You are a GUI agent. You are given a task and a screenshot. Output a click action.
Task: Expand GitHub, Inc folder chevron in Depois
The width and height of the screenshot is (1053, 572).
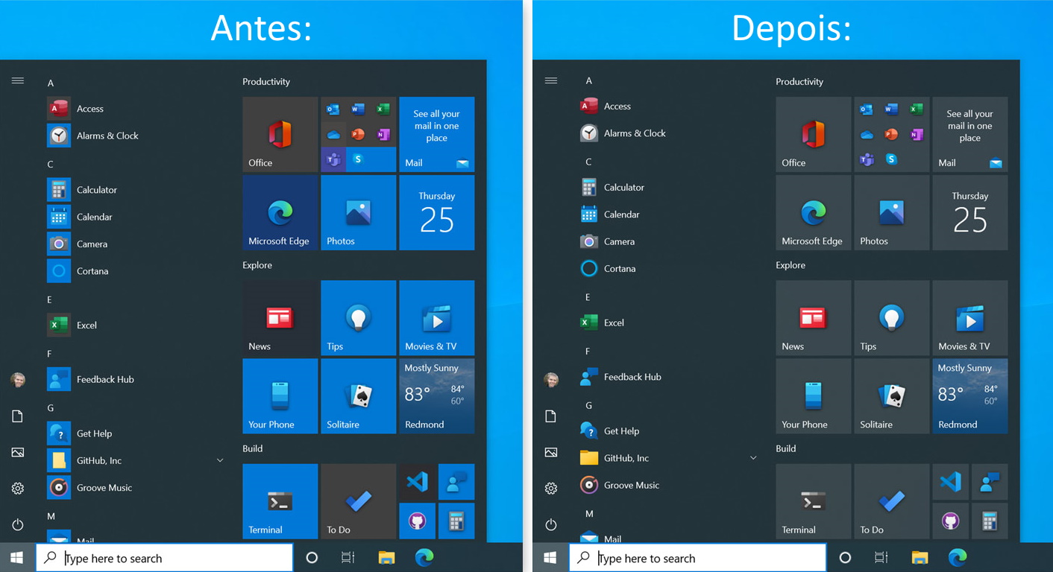(x=753, y=458)
